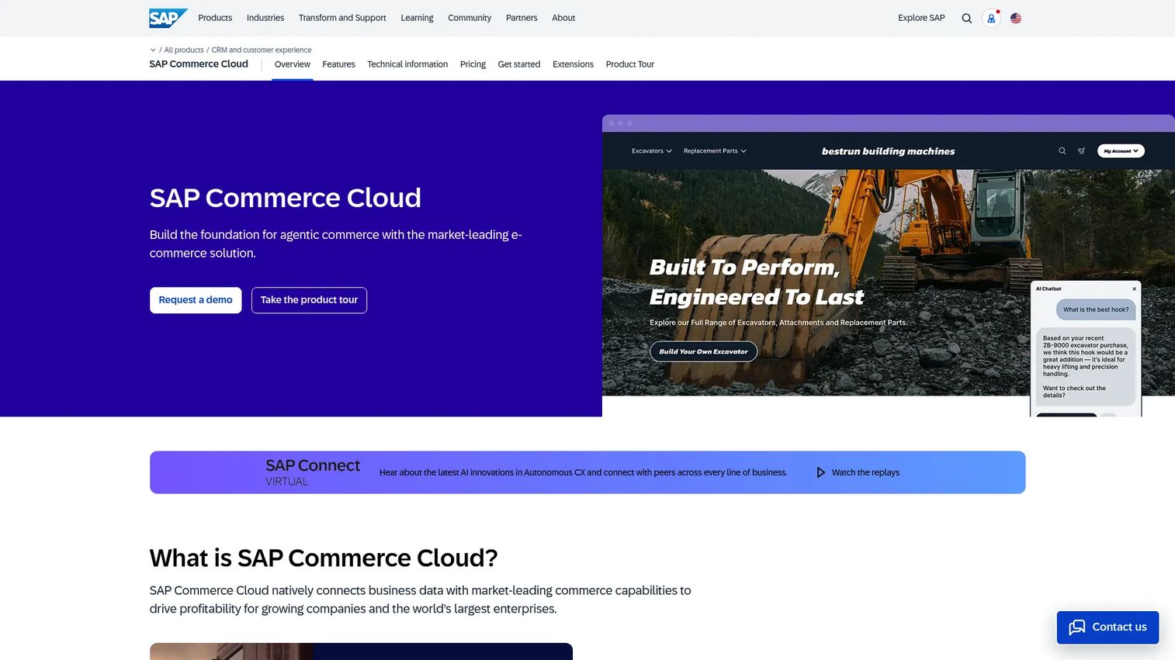Click the Request a demo button
This screenshot has height=660, width=1175.
pos(196,300)
